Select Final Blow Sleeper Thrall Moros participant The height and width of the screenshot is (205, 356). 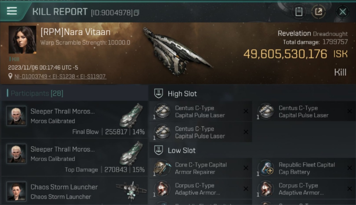(x=74, y=120)
